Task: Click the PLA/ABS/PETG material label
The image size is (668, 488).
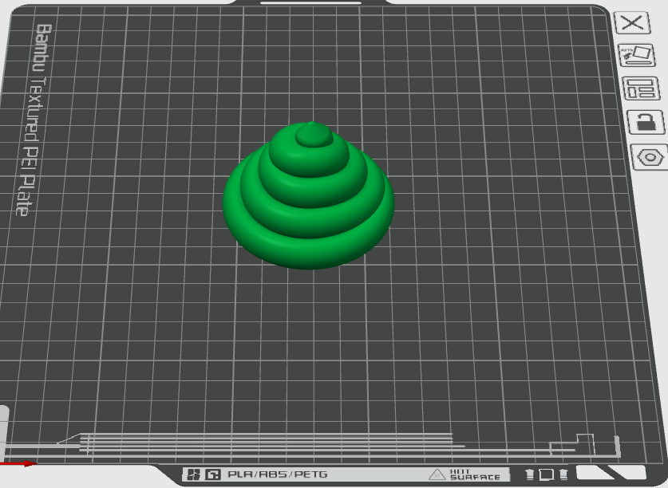Action: click(x=278, y=474)
